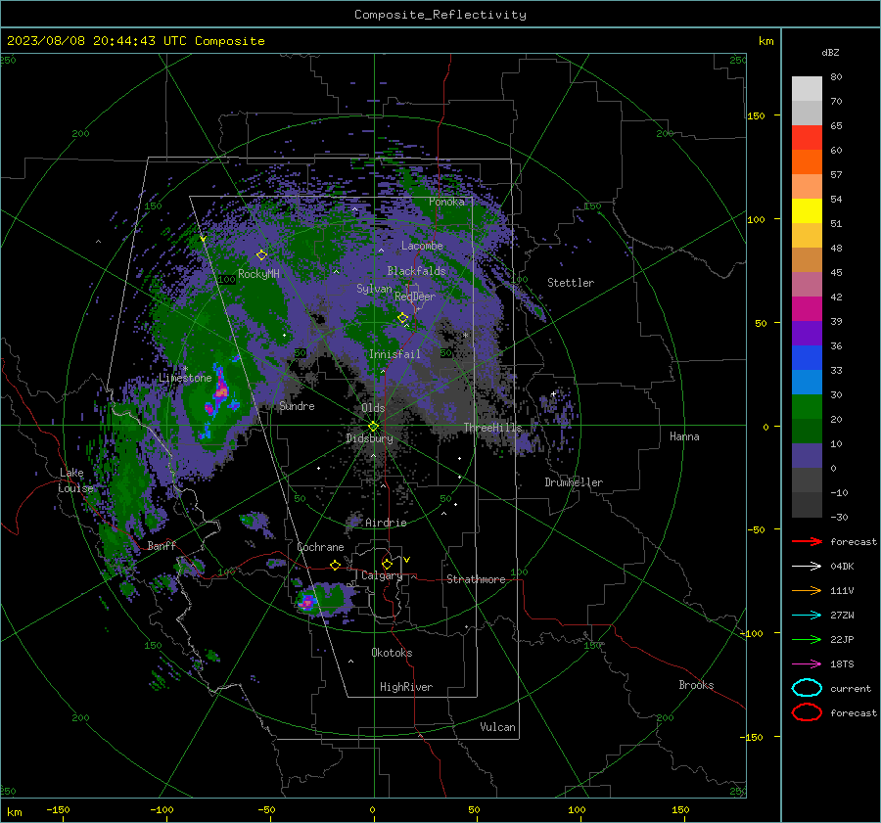Click the RedDeer city label
Viewport: 881px width, 823px height.
click(x=415, y=297)
